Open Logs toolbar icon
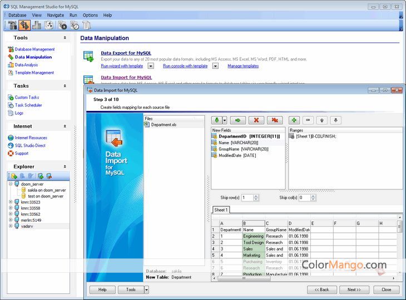Image resolution: width=406 pixels, height=300 pixels. pos(87,26)
